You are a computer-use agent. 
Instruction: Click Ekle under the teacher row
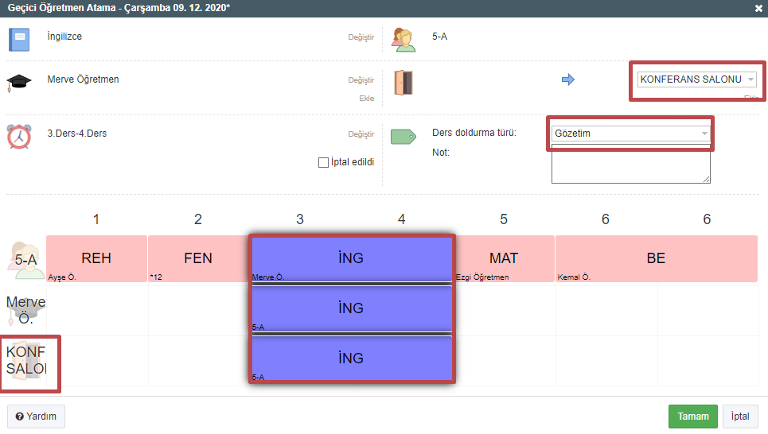pyautogui.click(x=366, y=99)
